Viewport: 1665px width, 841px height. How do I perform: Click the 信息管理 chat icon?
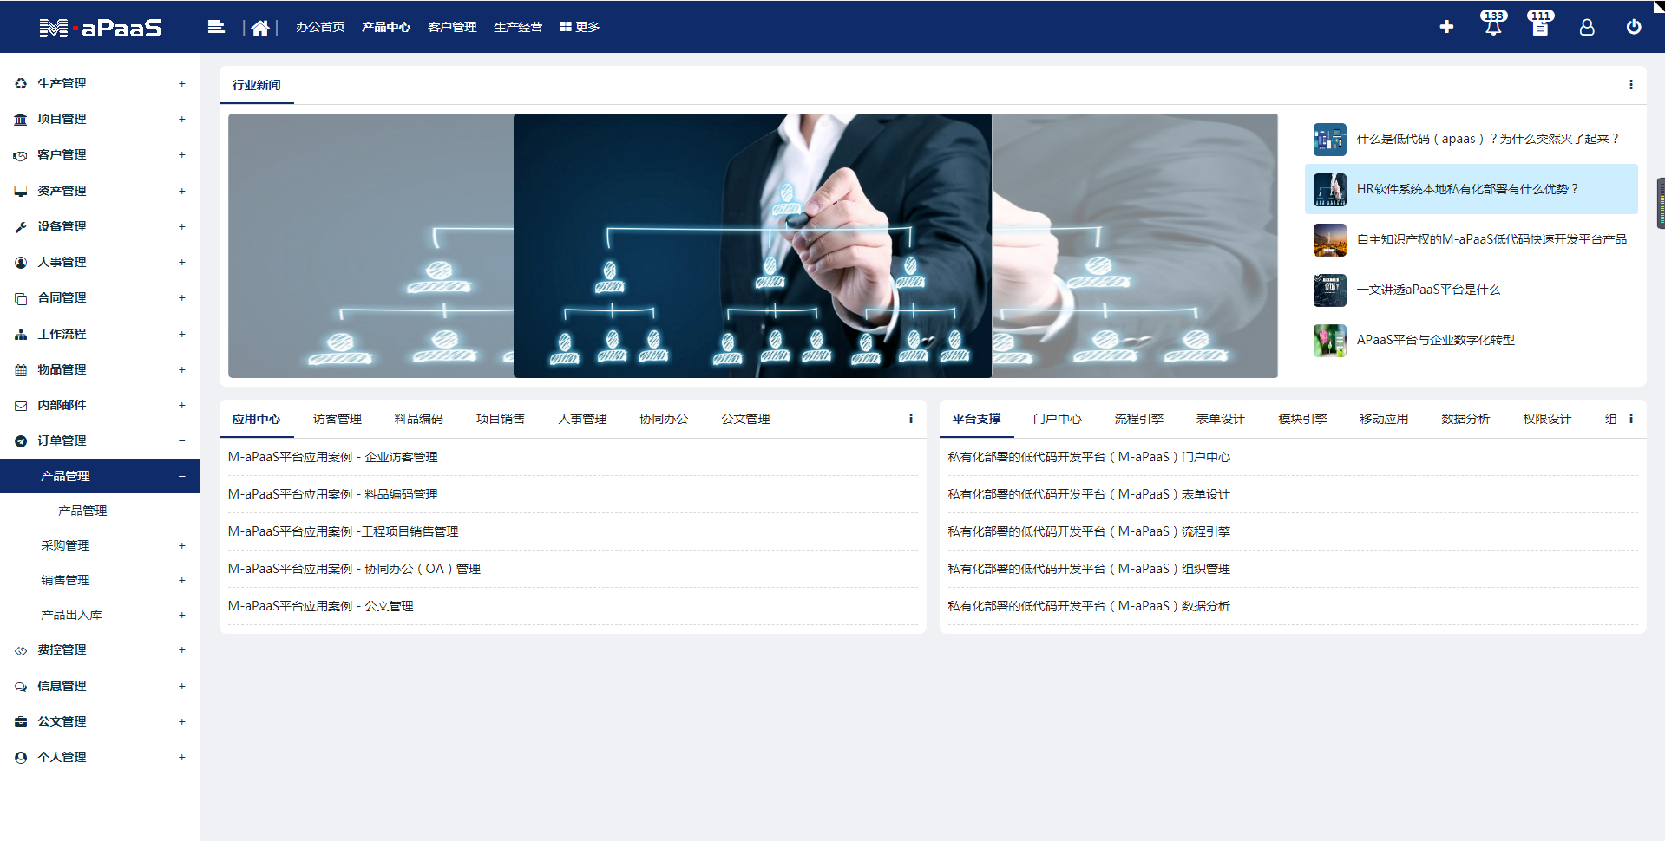point(21,687)
